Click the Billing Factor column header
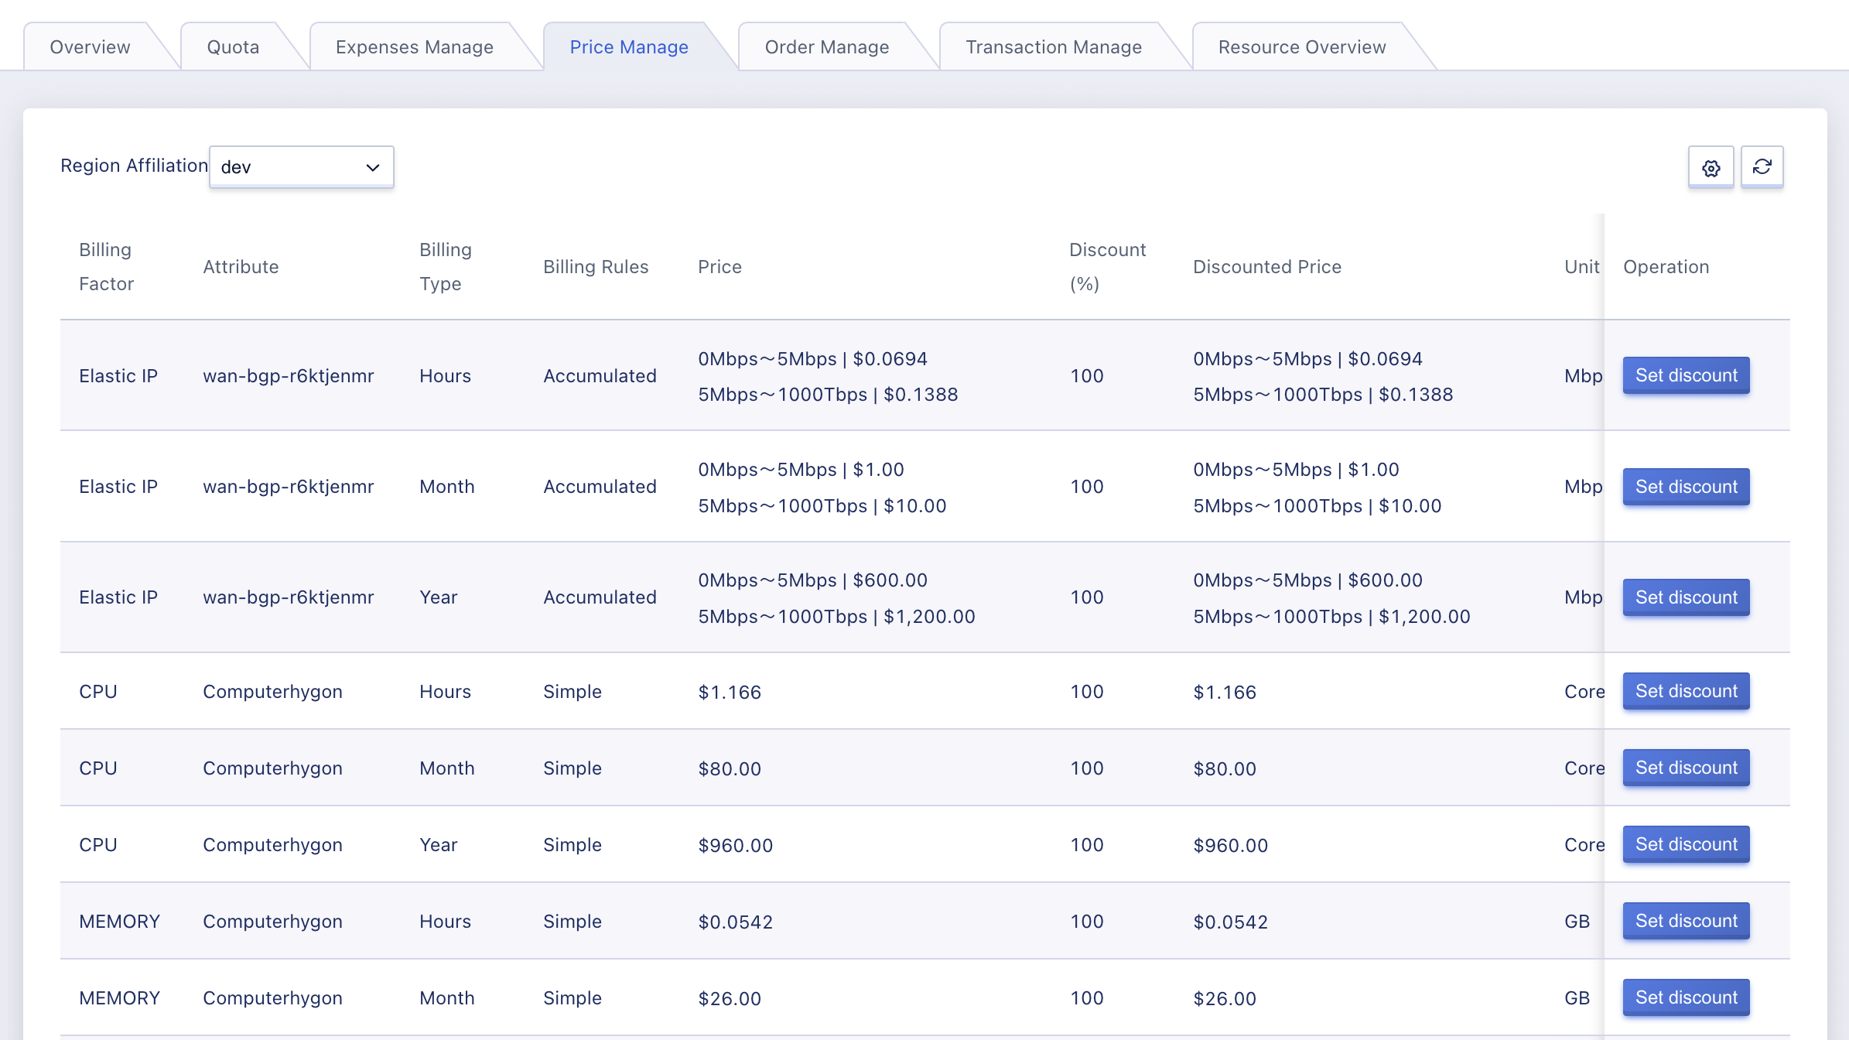 coord(107,267)
